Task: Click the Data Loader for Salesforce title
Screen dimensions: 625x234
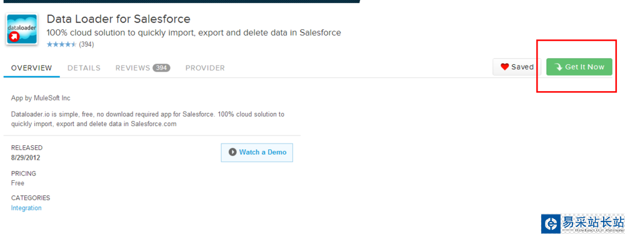Action: click(118, 19)
